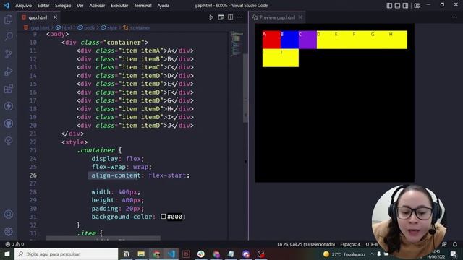Open the Explorer view in activity bar
This screenshot has height=260, width=463.
coord(9,19)
